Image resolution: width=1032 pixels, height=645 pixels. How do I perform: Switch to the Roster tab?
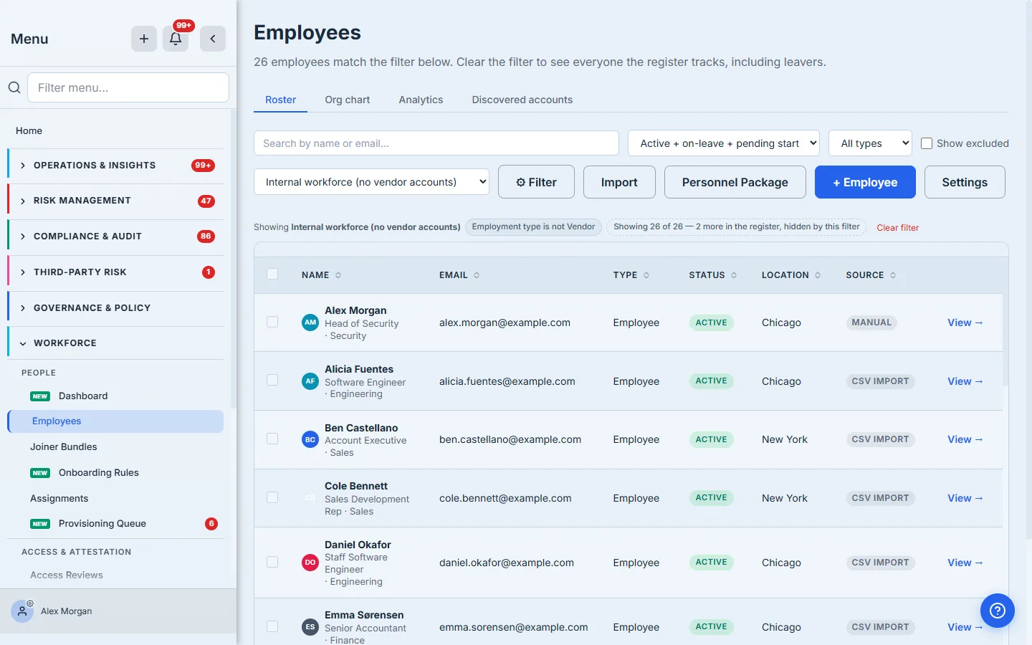point(280,100)
